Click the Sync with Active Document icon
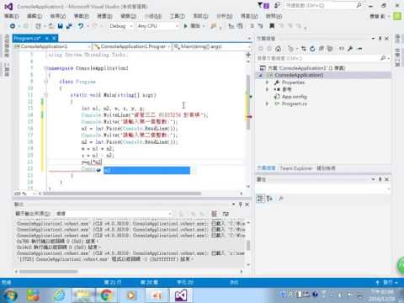 304,49
